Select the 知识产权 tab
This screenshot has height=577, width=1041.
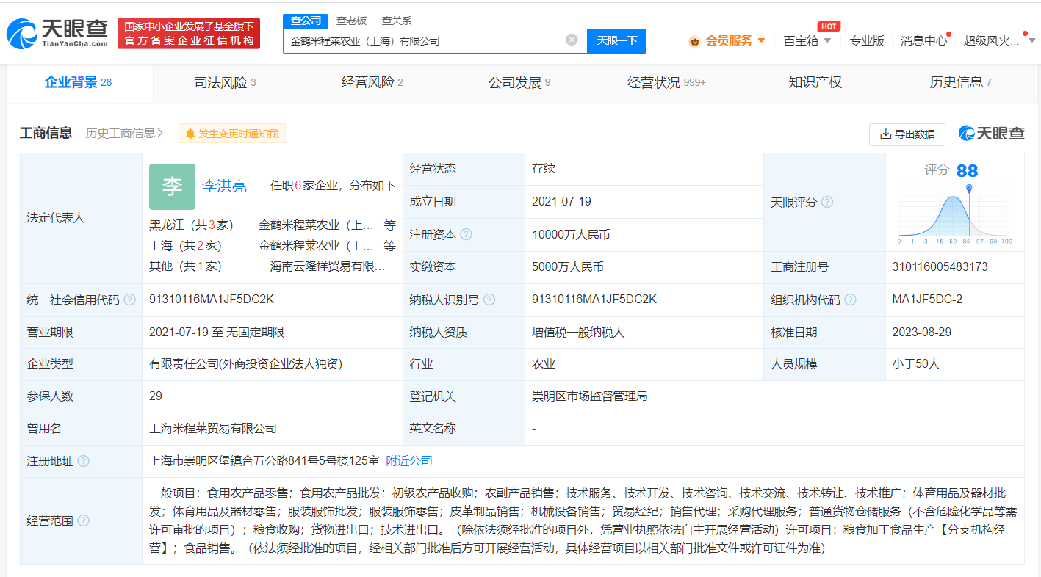(815, 82)
